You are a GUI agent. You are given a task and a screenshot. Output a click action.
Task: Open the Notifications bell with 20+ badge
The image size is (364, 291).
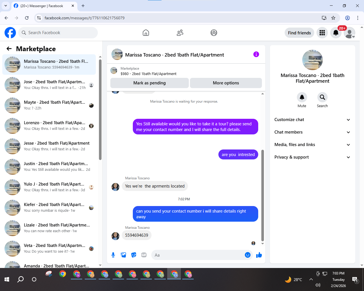(336, 33)
